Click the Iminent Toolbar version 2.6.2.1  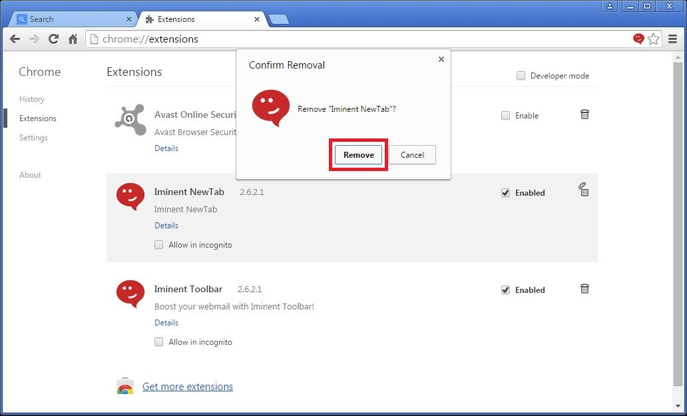[250, 290]
